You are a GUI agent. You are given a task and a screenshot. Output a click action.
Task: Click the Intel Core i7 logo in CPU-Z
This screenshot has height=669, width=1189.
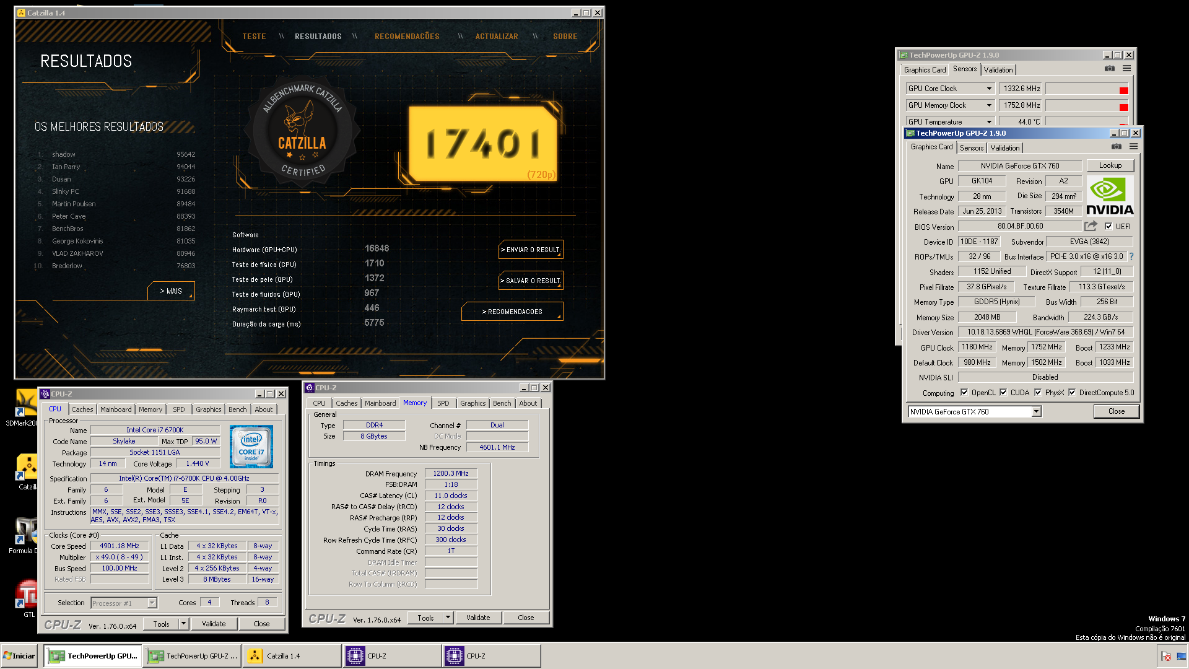pyautogui.click(x=251, y=447)
